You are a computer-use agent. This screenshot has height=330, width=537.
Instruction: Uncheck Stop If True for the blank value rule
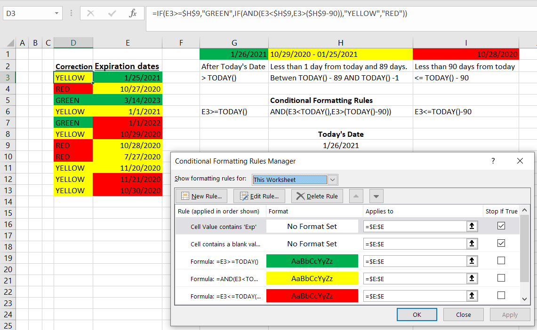(501, 243)
